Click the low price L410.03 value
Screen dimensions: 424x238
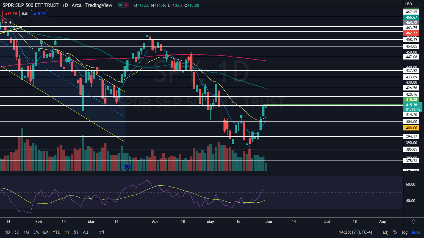point(175,5)
